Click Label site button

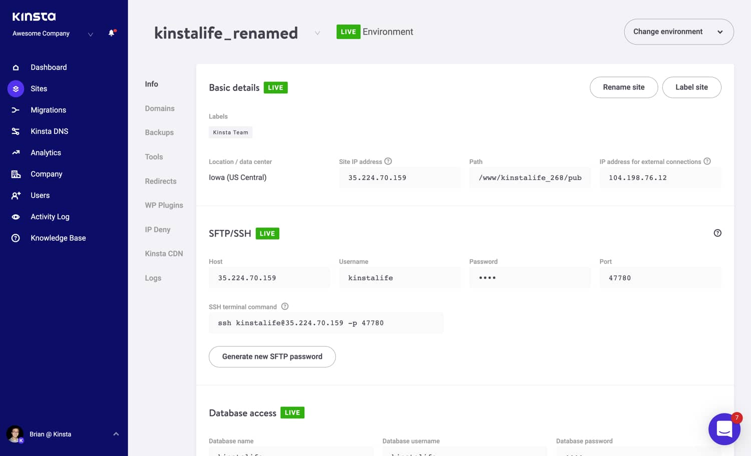[691, 87]
